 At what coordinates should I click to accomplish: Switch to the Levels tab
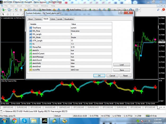coord(59,19)
